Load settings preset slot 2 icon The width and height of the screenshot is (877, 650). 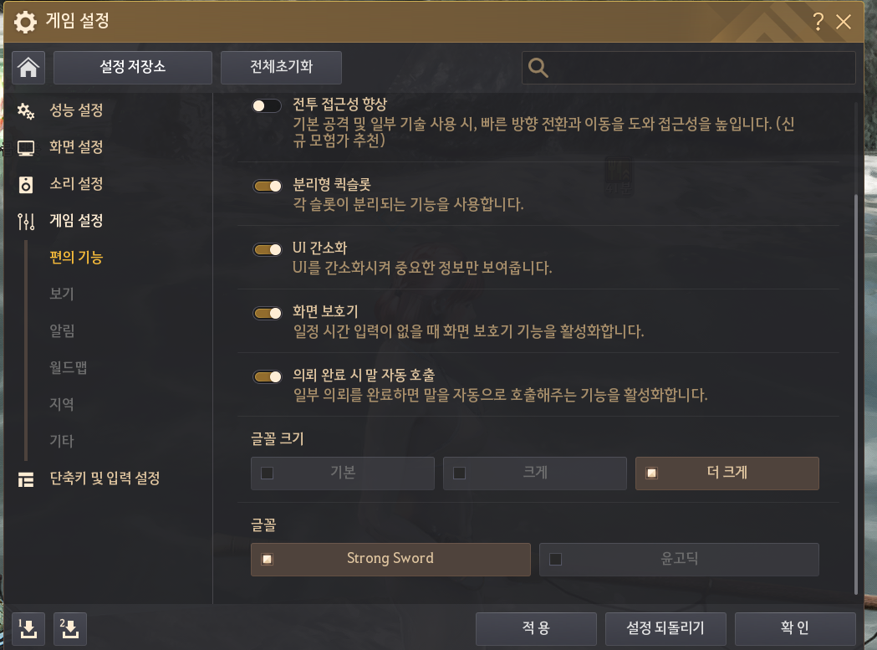[x=69, y=628]
